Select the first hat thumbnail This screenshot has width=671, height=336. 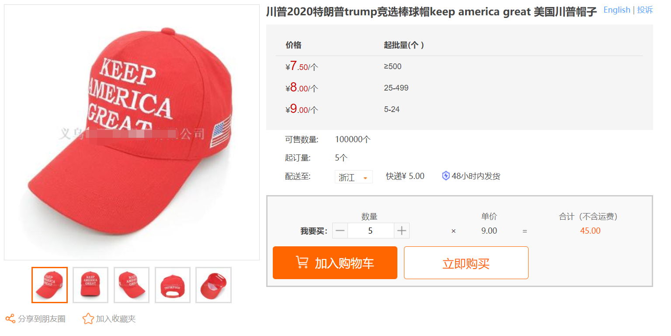click(49, 285)
